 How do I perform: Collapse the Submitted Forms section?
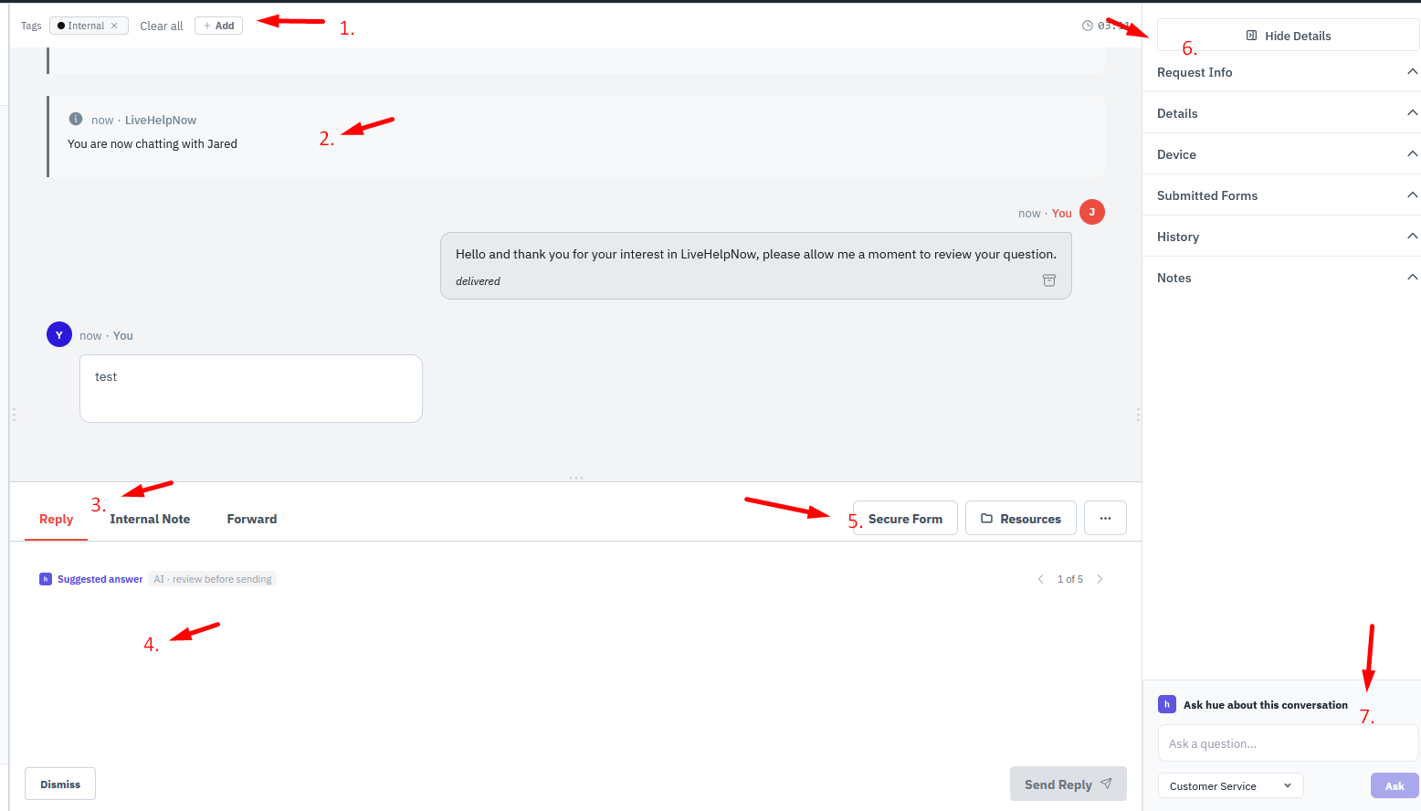point(1412,195)
